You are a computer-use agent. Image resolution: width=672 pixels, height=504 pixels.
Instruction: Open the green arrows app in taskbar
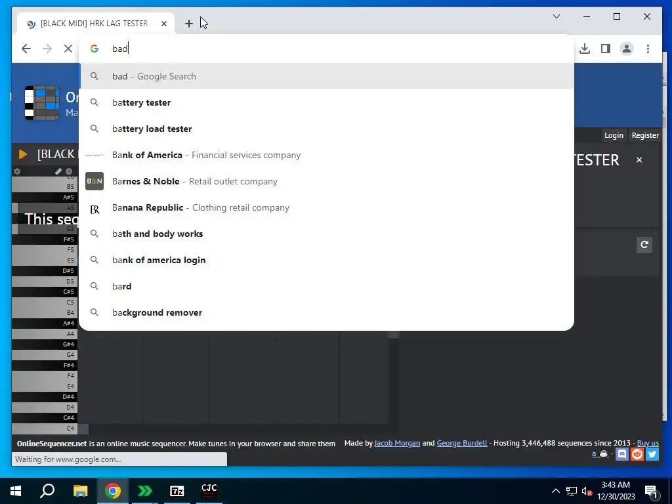click(x=145, y=491)
